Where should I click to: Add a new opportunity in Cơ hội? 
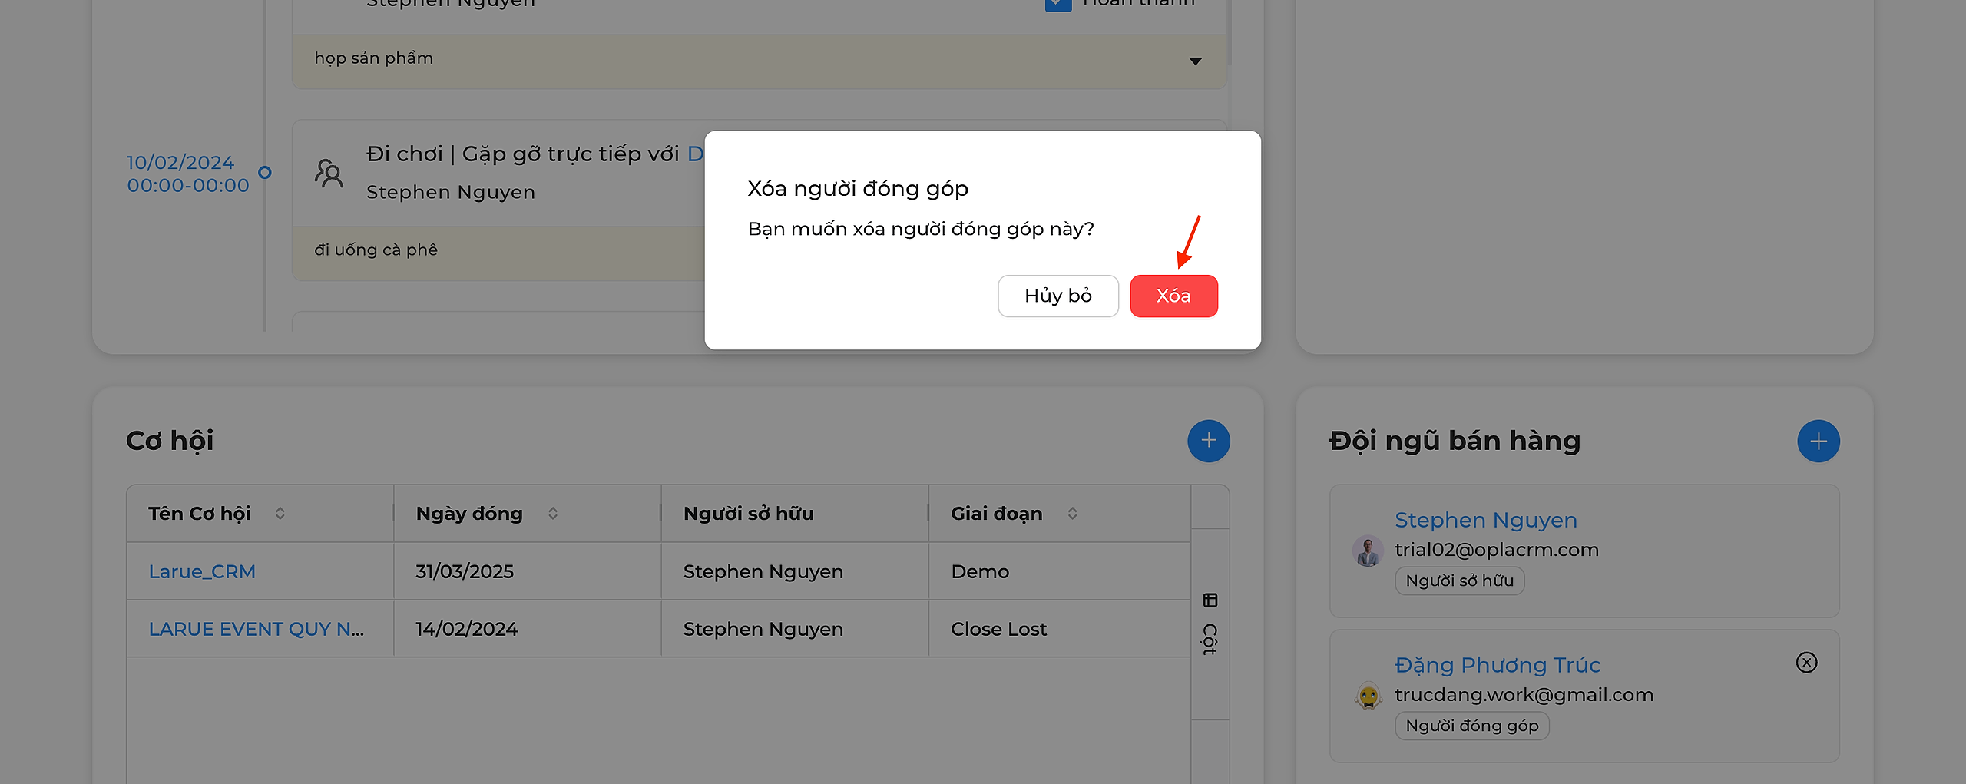[1208, 441]
